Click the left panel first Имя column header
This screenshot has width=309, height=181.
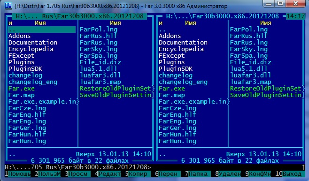pos(40,23)
